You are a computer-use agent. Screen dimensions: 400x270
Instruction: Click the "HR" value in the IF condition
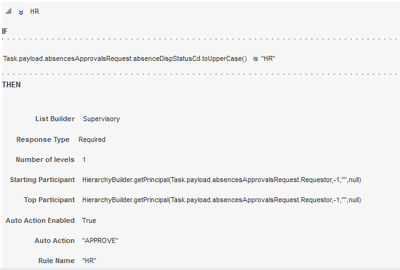tap(269, 58)
